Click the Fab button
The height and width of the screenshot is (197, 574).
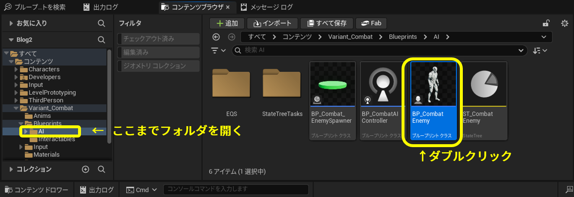[x=371, y=23]
